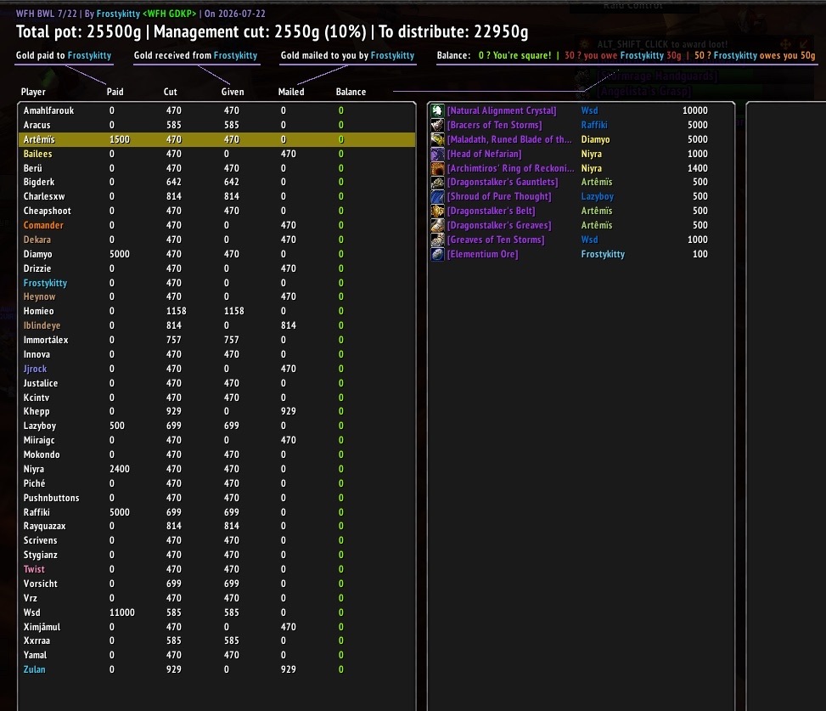The width and height of the screenshot is (826, 711).
Task: Open the [Shroud of Pure Thought] link
Action: click(x=499, y=196)
